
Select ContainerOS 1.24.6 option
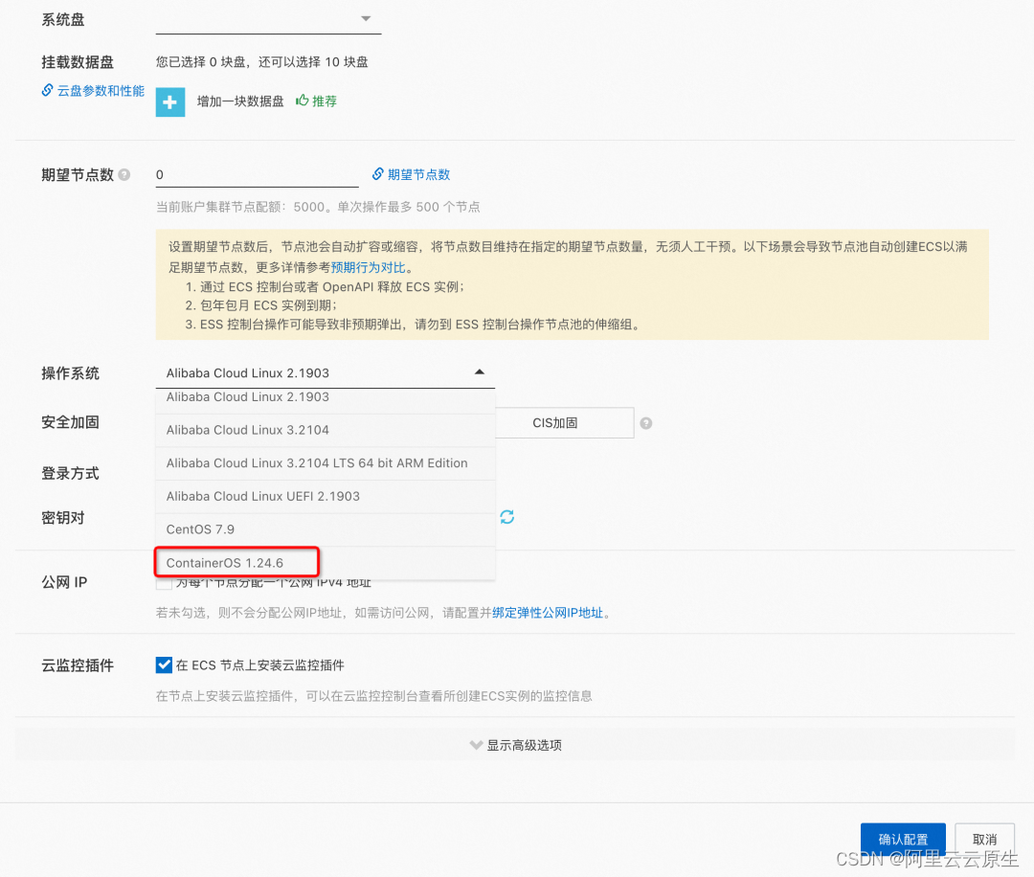326,563
